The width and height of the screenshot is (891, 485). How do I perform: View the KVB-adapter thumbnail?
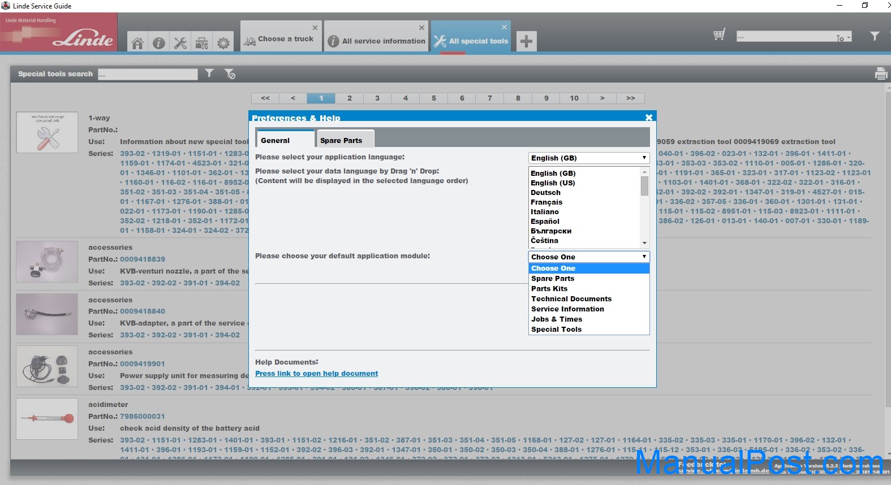click(47, 314)
